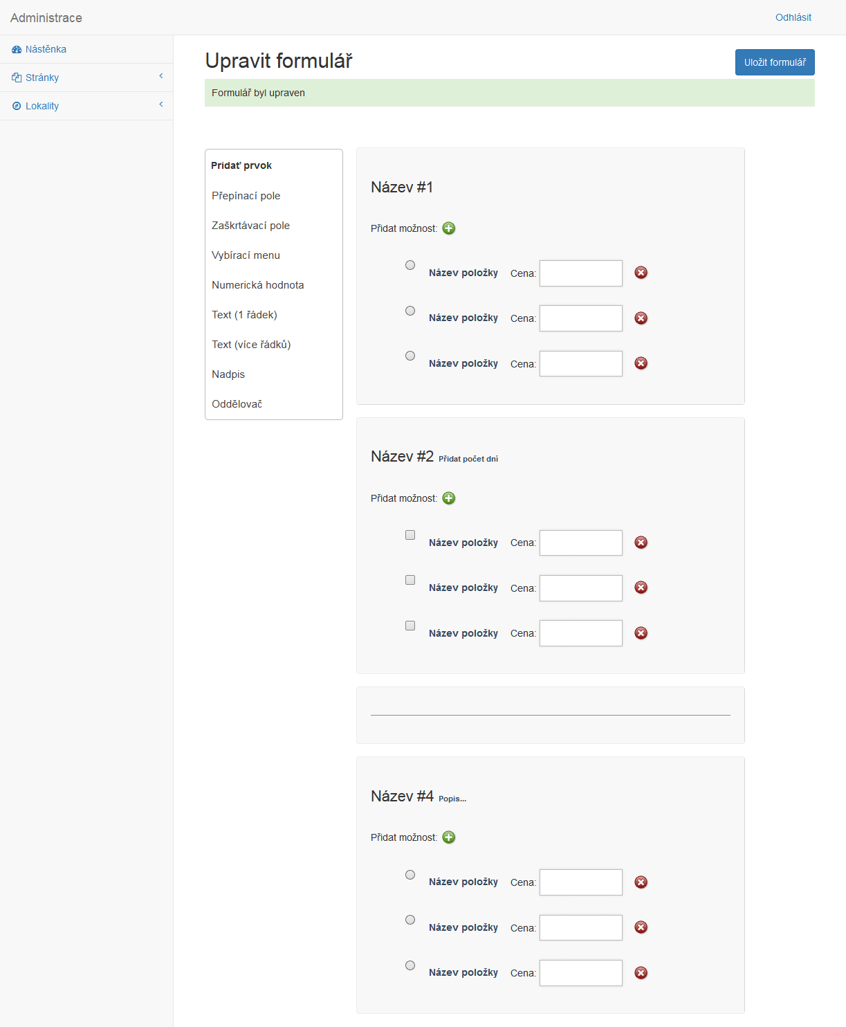Choose Oddělovač from add element list
846x1027 pixels.
point(237,404)
